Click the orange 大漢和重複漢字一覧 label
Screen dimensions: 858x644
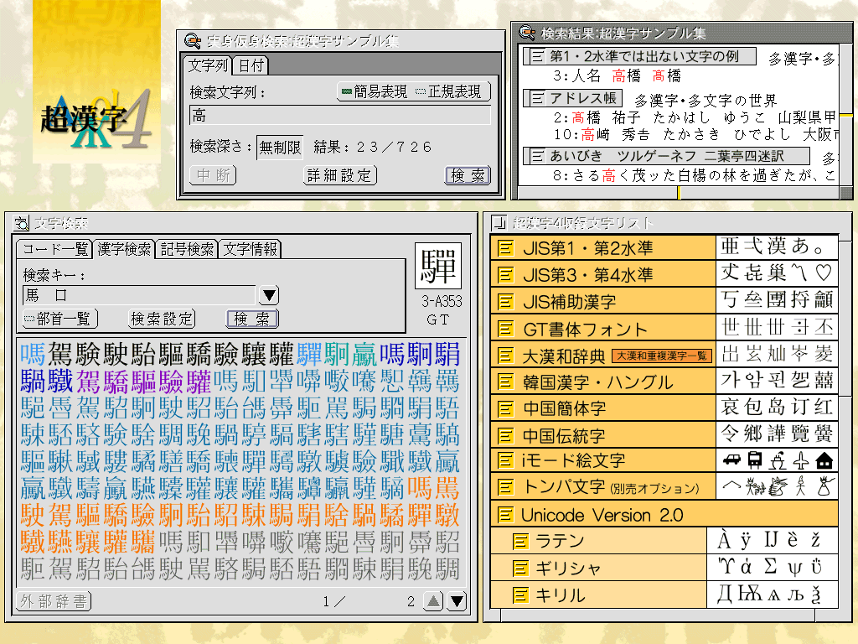pos(662,356)
